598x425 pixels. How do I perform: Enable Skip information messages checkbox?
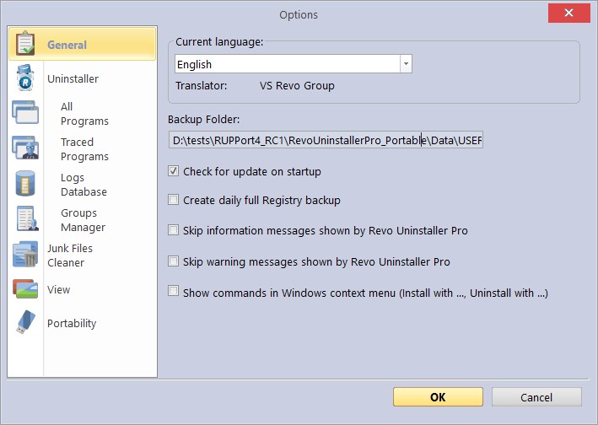pyautogui.click(x=173, y=230)
